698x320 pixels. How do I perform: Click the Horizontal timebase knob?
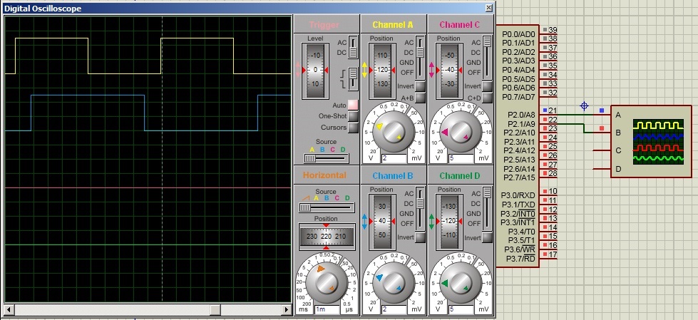pos(327,282)
